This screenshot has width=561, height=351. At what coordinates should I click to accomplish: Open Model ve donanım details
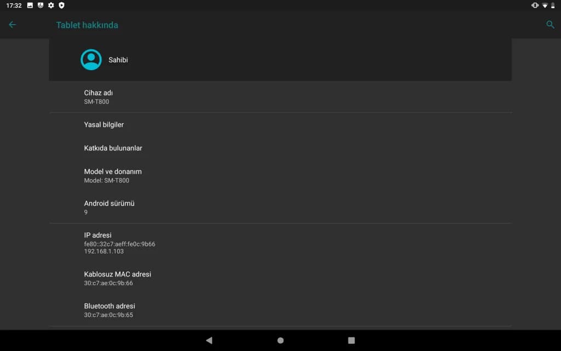click(x=280, y=175)
